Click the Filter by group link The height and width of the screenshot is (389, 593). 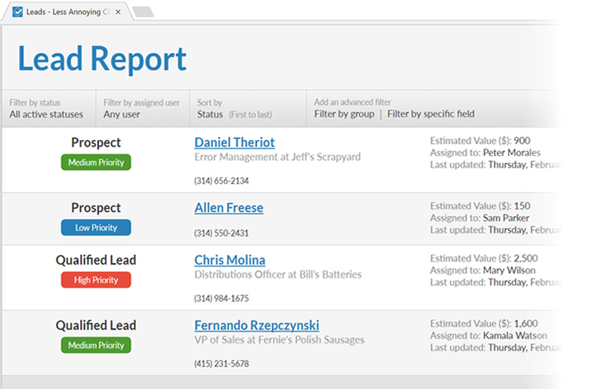tap(344, 114)
